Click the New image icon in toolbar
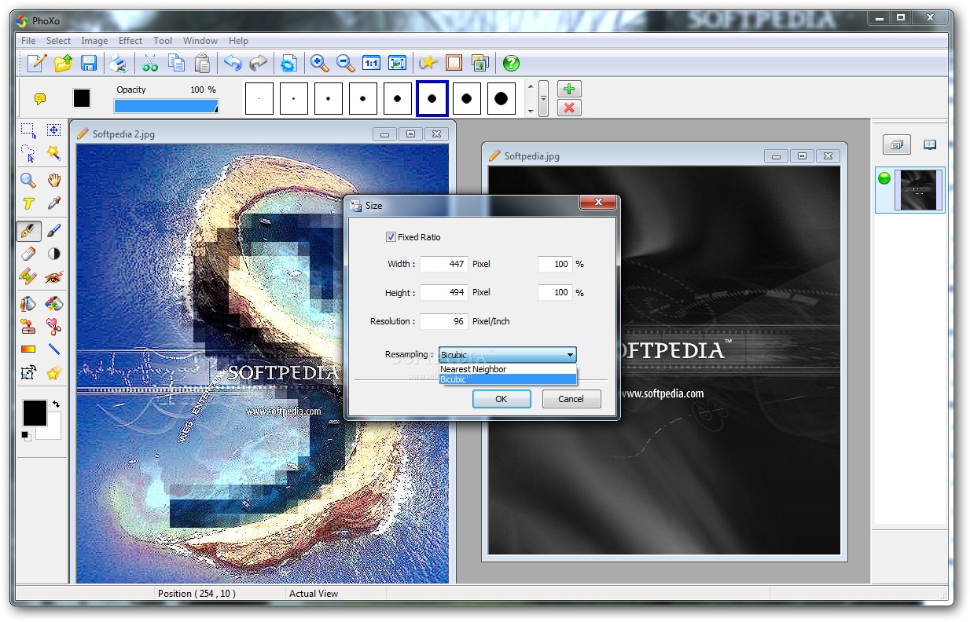 pyautogui.click(x=37, y=63)
